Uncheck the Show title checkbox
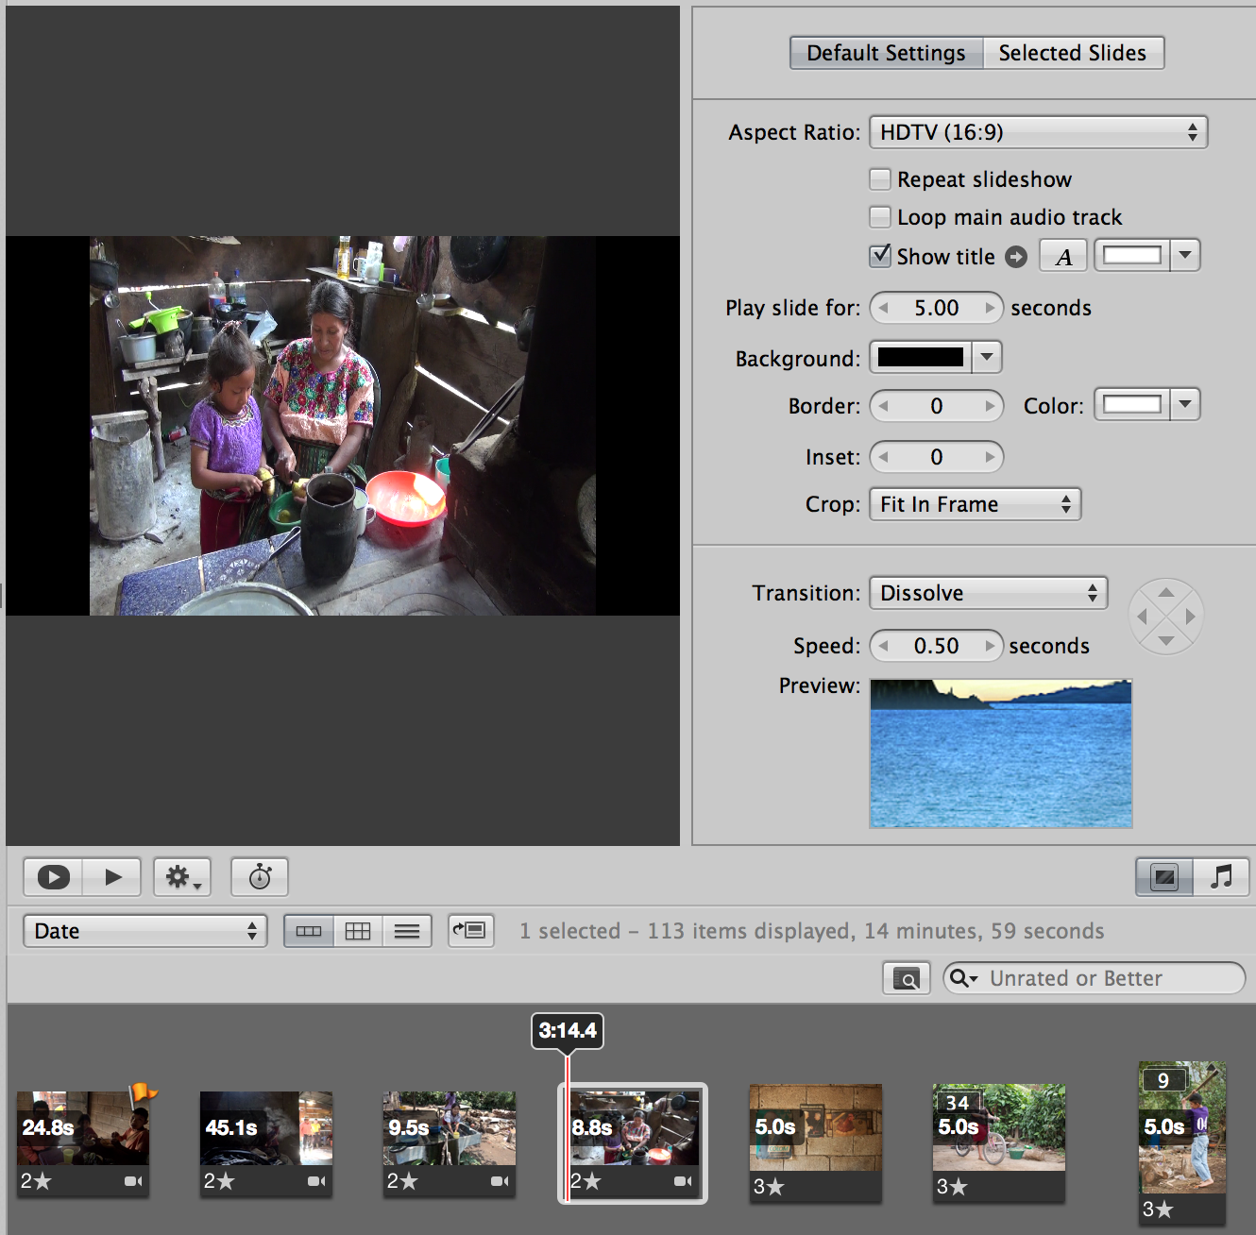This screenshot has height=1235, width=1256. pos(880,256)
